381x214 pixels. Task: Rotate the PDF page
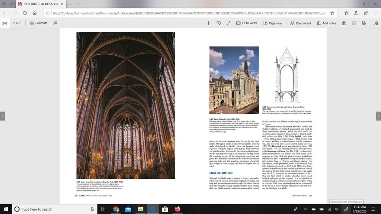pyautogui.click(x=218, y=23)
